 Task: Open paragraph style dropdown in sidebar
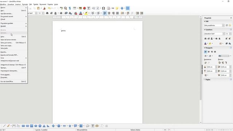[223, 25]
